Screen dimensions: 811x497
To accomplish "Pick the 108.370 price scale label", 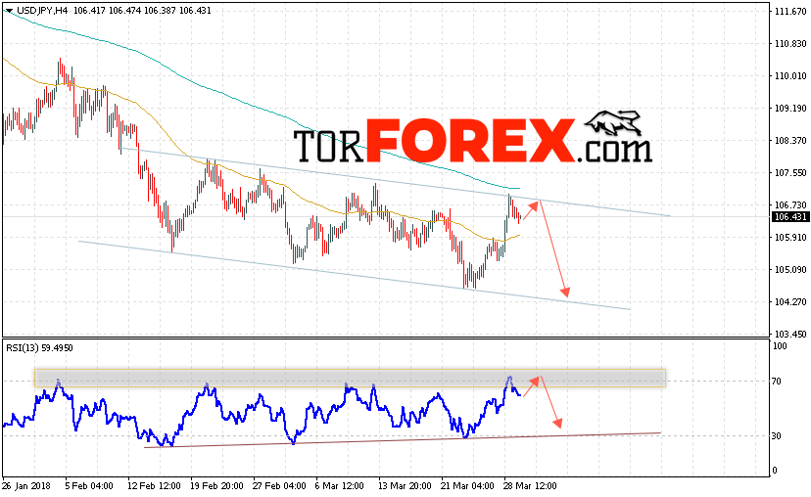I will [x=790, y=141].
